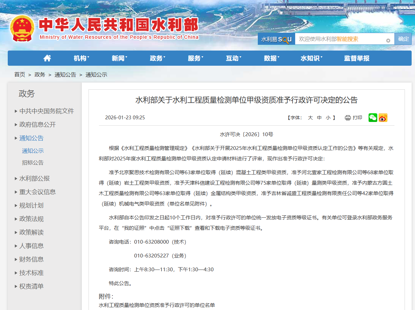Image resolution: width=415 pixels, height=310 pixels.
Task: Open the 监督举报 menu item
Action: 356,58
